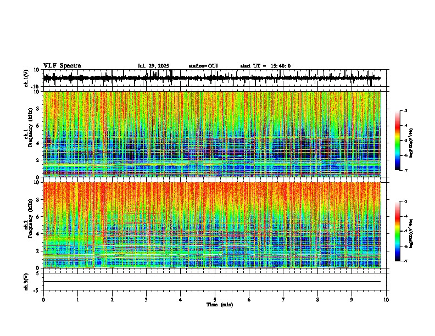Viewport: 435px width, 336px height.
Task: Click the 5 tick label on Time axis
Action: pyautogui.click(x=215, y=300)
